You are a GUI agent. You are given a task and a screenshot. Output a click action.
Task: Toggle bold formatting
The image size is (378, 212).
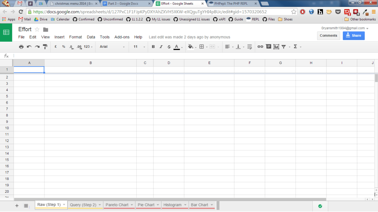pyautogui.click(x=153, y=46)
